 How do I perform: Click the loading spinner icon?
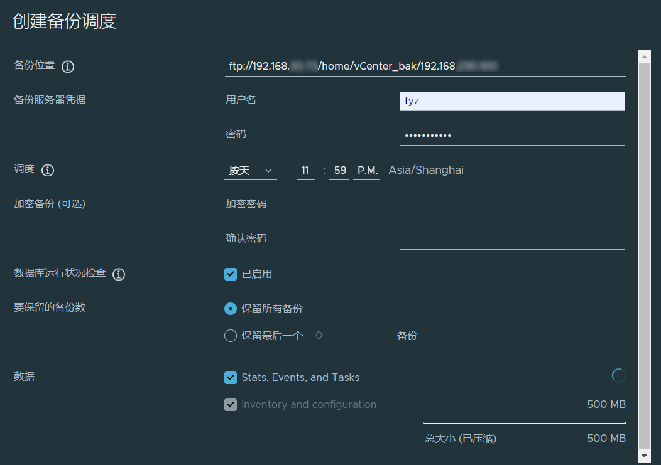click(619, 376)
